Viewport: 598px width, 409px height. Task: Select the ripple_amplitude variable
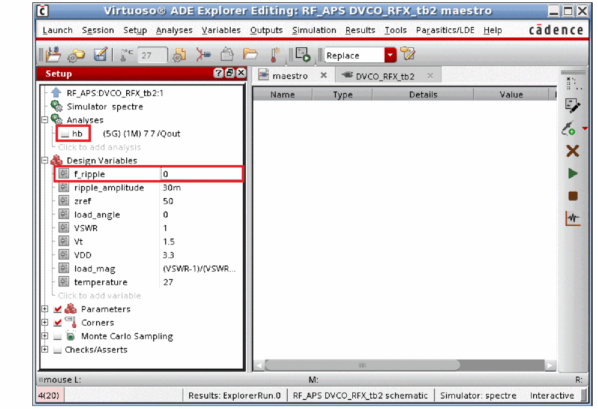pyautogui.click(x=109, y=187)
